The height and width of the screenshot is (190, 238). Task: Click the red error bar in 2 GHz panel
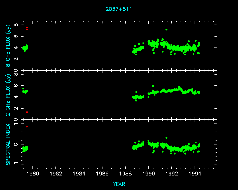pyautogui.click(x=27, y=112)
